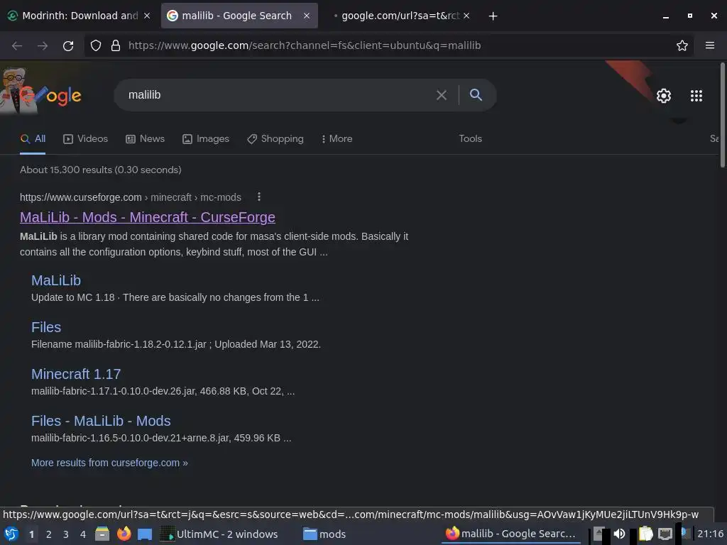The width and height of the screenshot is (727, 545).
Task: Switch to the Modrinth: Download tab
Action: (x=80, y=16)
